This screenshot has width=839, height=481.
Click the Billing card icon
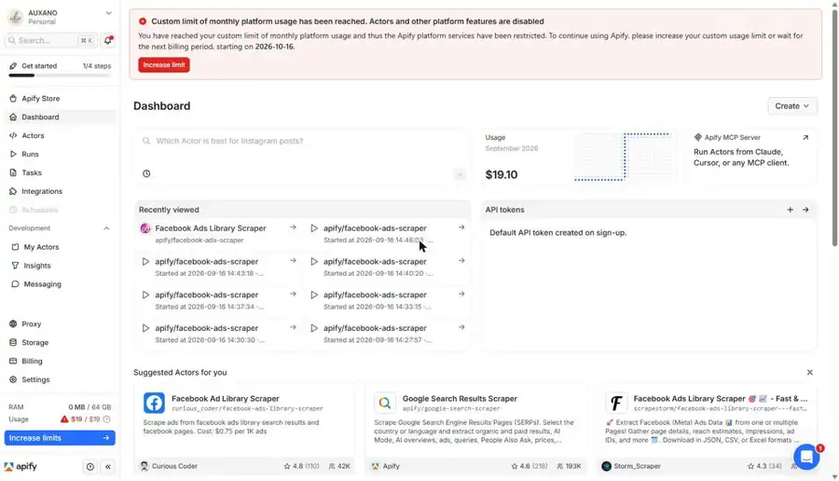(x=13, y=361)
